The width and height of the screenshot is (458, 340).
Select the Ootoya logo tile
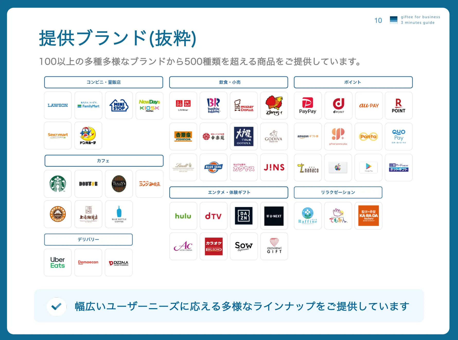244,136
